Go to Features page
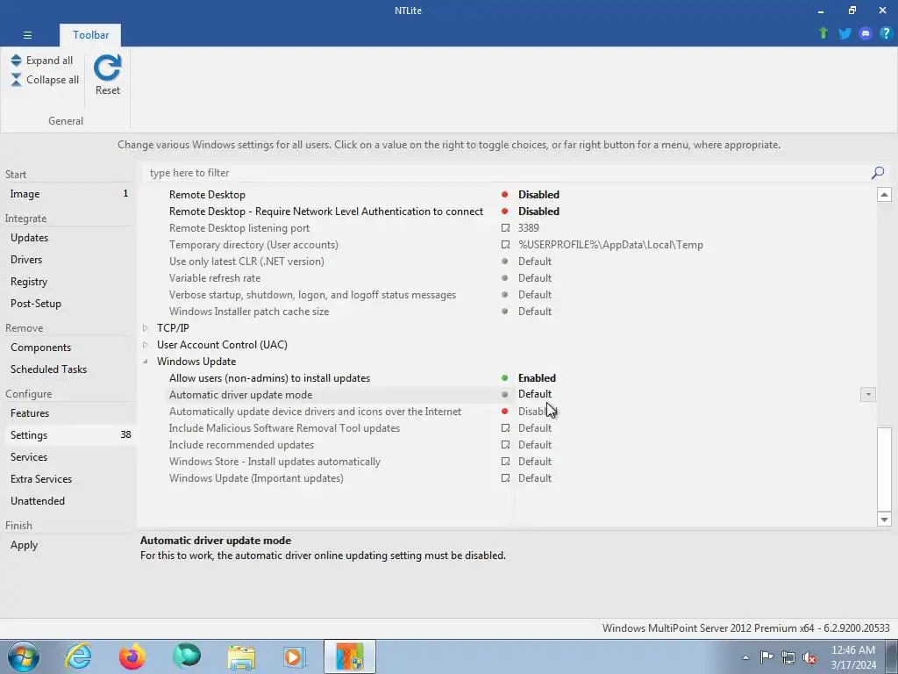Image resolution: width=898 pixels, height=674 pixels. pyautogui.click(x=68, y=413)
